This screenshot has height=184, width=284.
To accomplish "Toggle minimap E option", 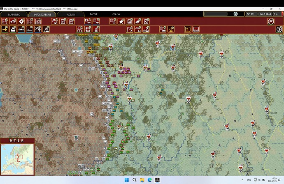I will tap(19, 140).
